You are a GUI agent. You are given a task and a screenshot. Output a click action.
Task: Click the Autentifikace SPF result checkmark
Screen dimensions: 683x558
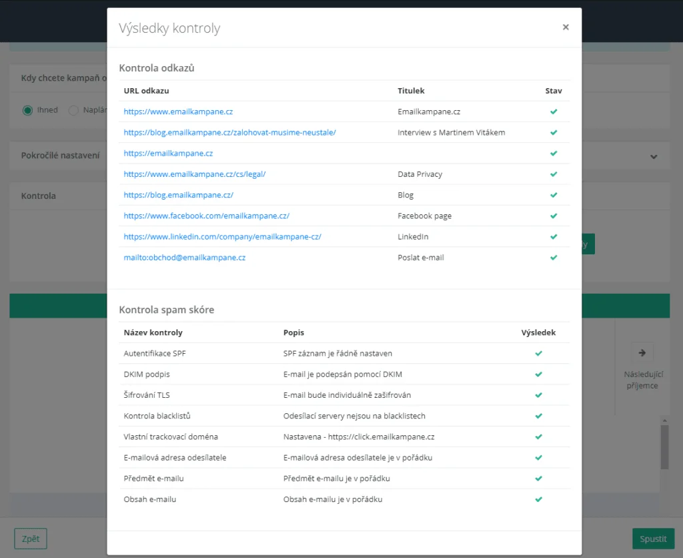point(539,354)
